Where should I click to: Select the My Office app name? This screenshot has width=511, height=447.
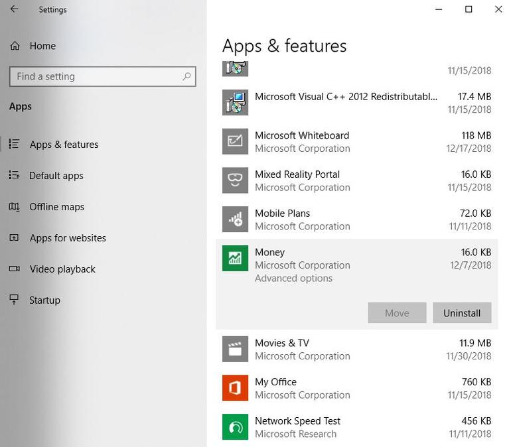[275, 382]
